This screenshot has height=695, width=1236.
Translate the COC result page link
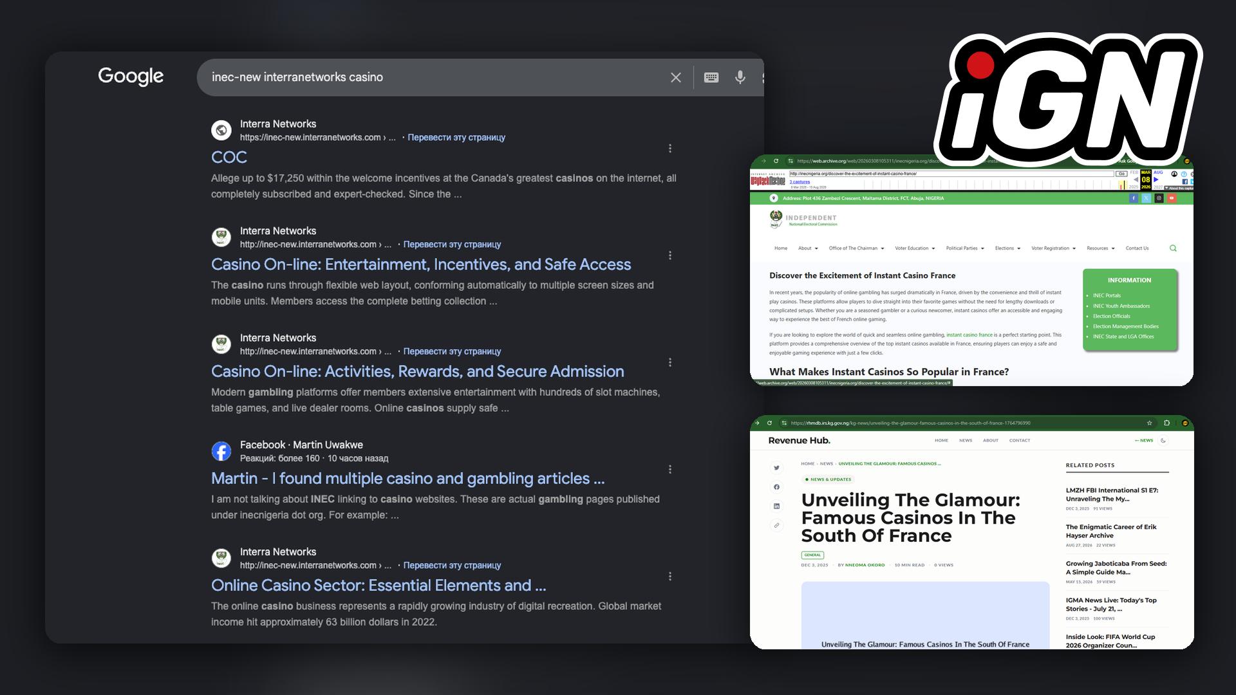[456, 137]
